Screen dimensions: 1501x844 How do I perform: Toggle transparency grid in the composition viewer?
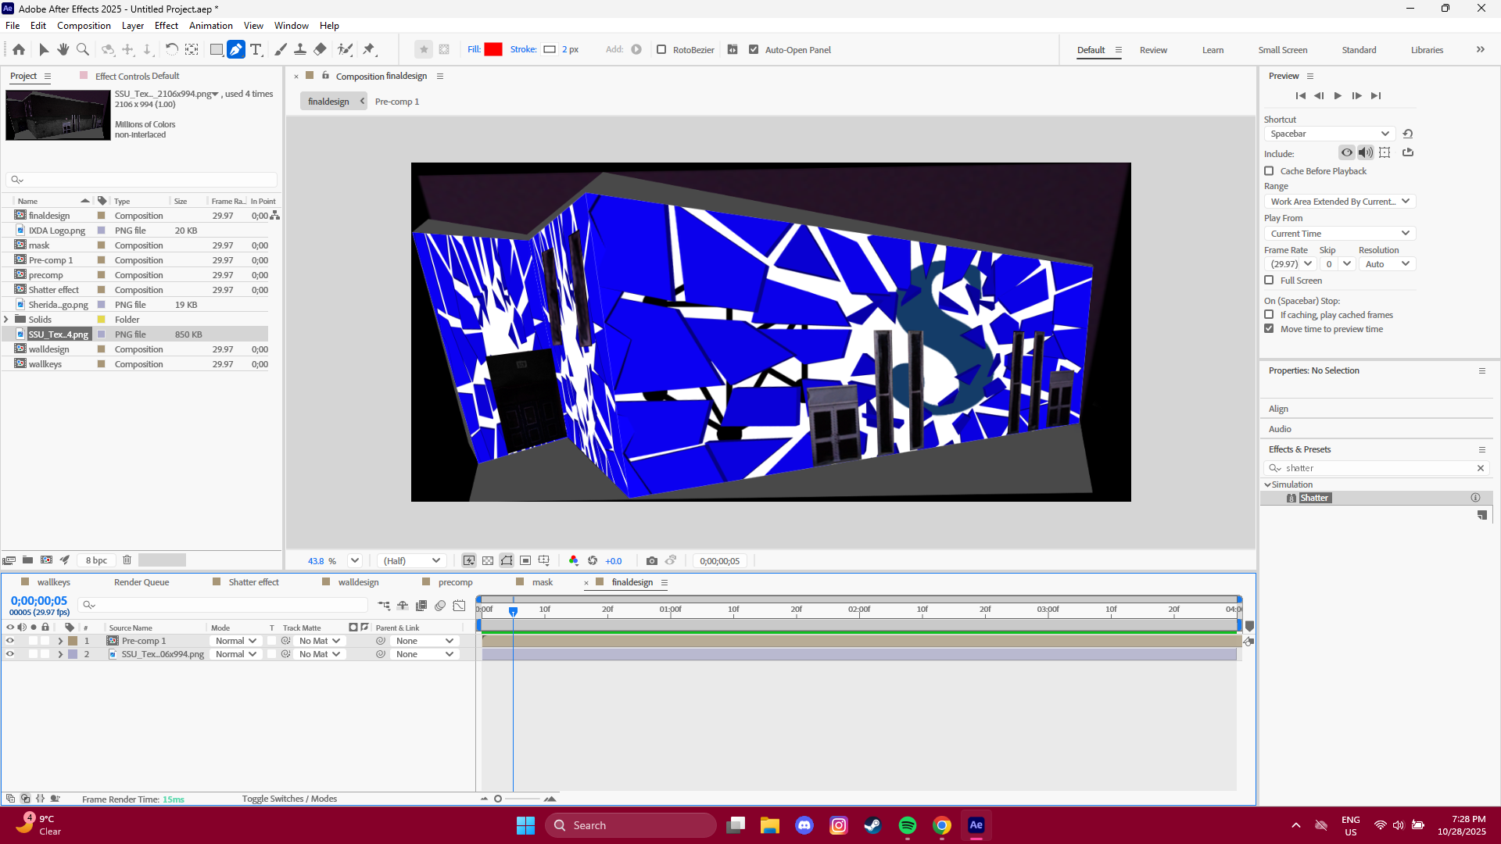[488, 560]
